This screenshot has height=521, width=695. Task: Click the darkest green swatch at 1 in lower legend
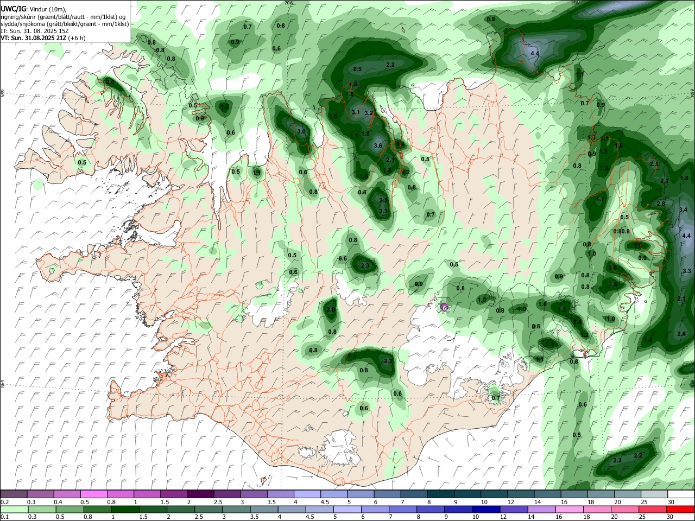[125, 510]
